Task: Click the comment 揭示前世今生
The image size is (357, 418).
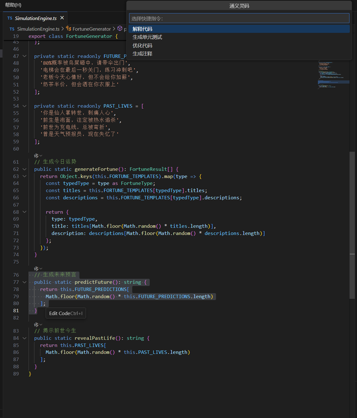Action: click(55, 331)
